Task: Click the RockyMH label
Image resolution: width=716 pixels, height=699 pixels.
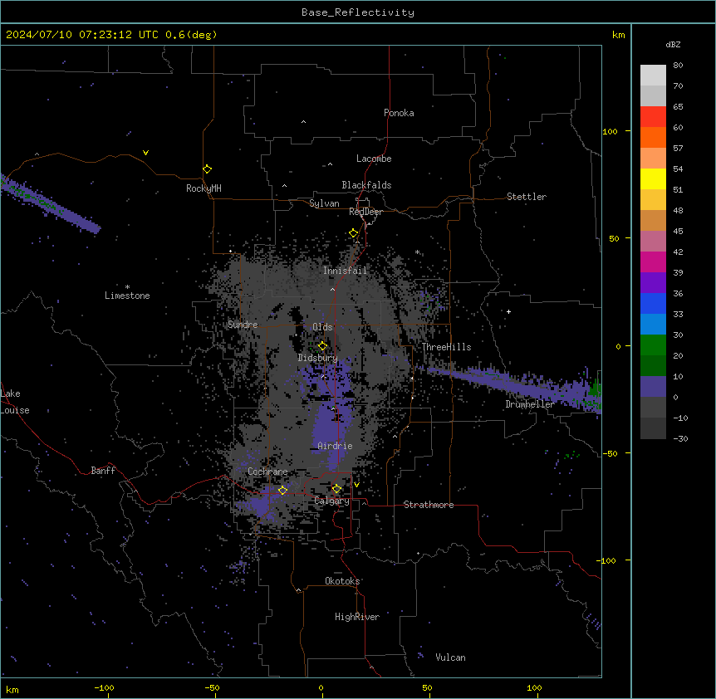Action: pyautogui.click(x=204, y=188)
